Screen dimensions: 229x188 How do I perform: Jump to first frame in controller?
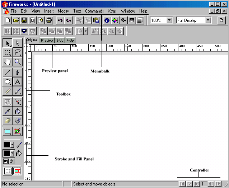tap(182, 184)
